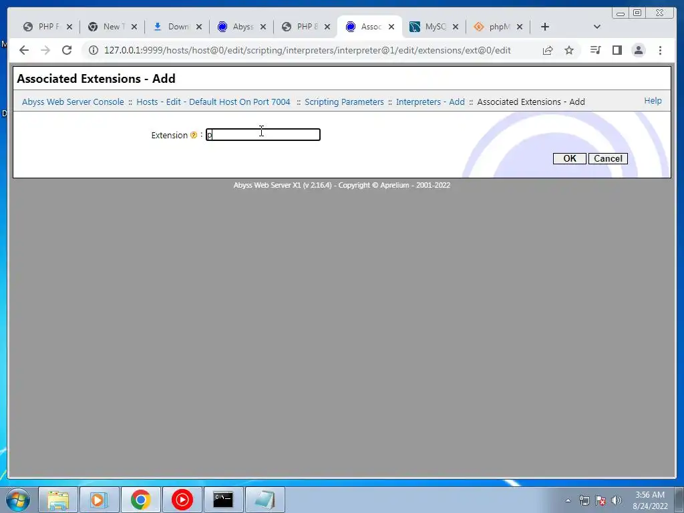Image resolution: width=684 pixels, height=513 pixels.
Task: Click the taskbar clock 3:56 AM
Action: pyautogui.click(x=649, y=495)
